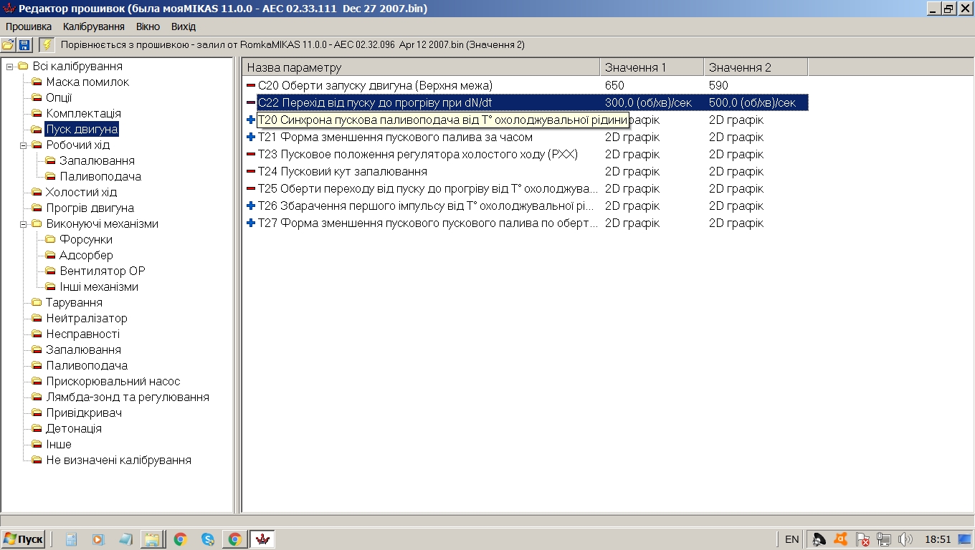The height and width of the screenshot is (550, 975).
Task: Click the Інше folder icon
Action: click(x=37, y=445)
